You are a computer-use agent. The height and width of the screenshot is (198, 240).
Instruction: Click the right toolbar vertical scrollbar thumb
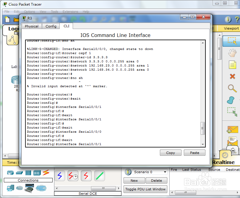(219, 49)
